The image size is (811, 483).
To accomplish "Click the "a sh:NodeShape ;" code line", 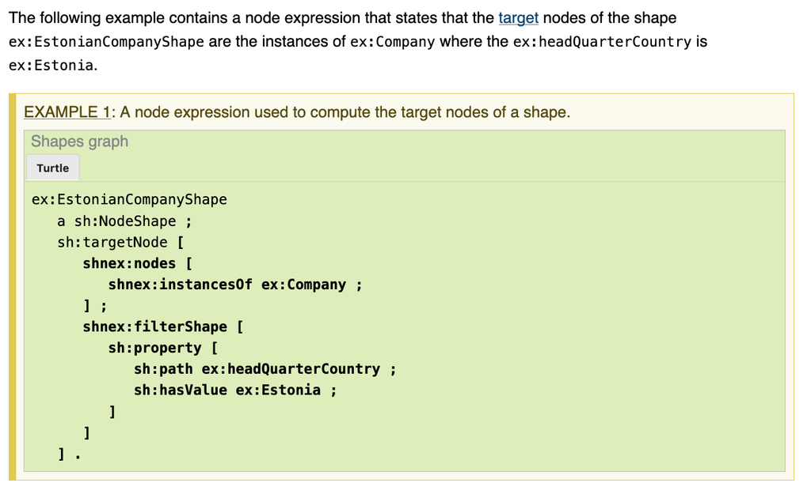I will (124, 221).
